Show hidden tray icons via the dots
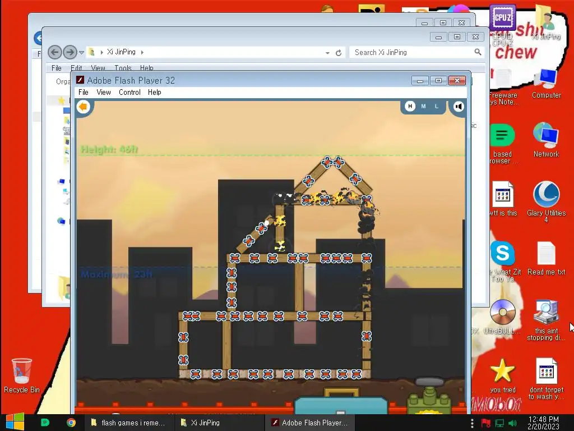Viewport: 574px width, 431px height. [x=472, y=423]
